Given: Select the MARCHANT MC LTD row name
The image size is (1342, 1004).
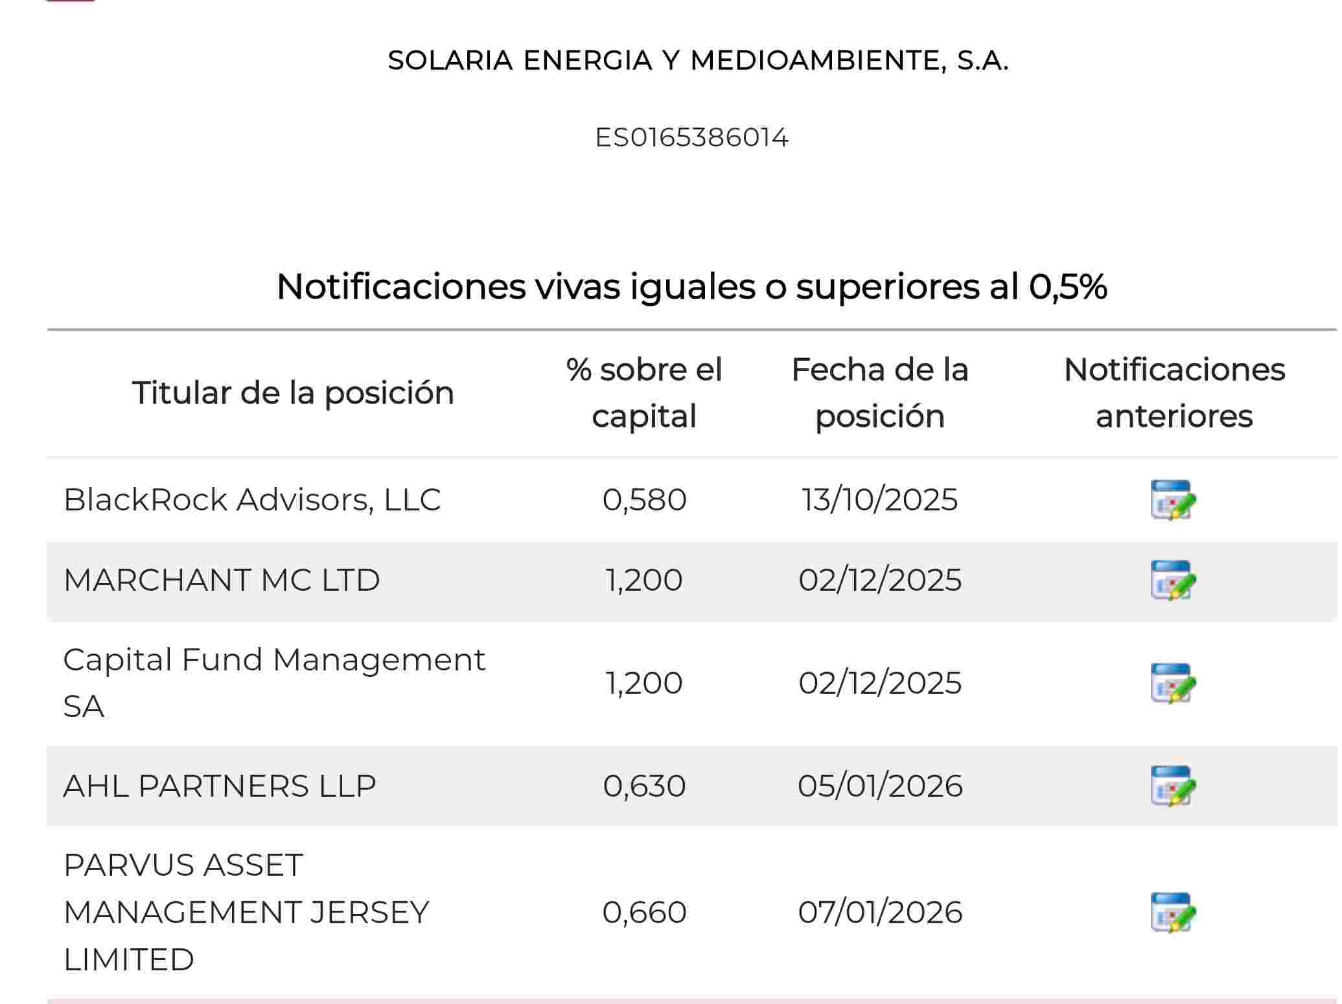Looking at the screenshot, I should click(222, 580).
